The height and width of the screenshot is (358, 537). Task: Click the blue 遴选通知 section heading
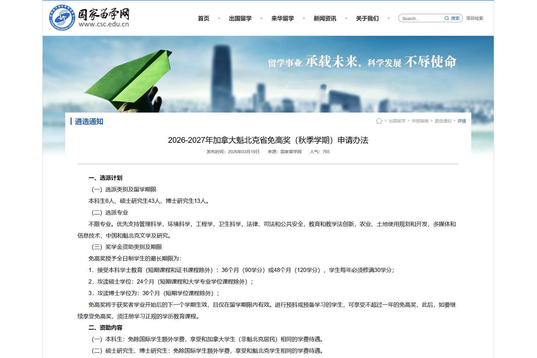89,121
